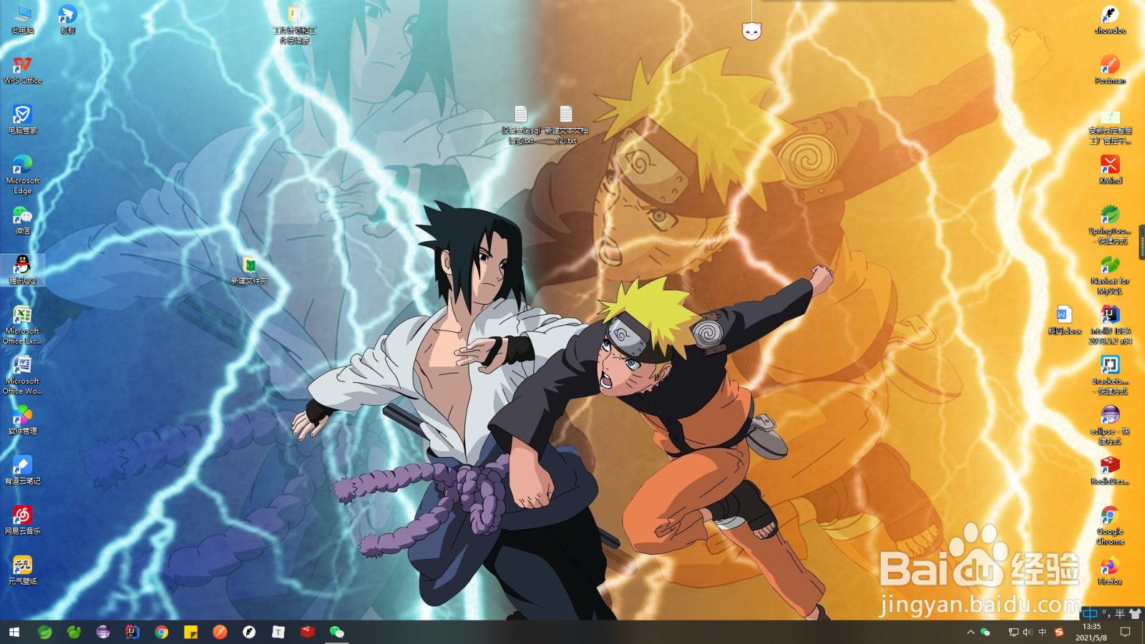
Task: Open the Eclipse taskbar icon
Action: 103,632
